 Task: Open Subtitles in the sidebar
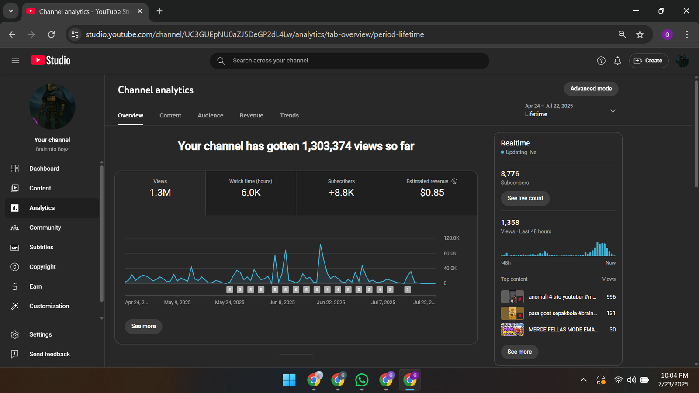click(x=52, y=247)
